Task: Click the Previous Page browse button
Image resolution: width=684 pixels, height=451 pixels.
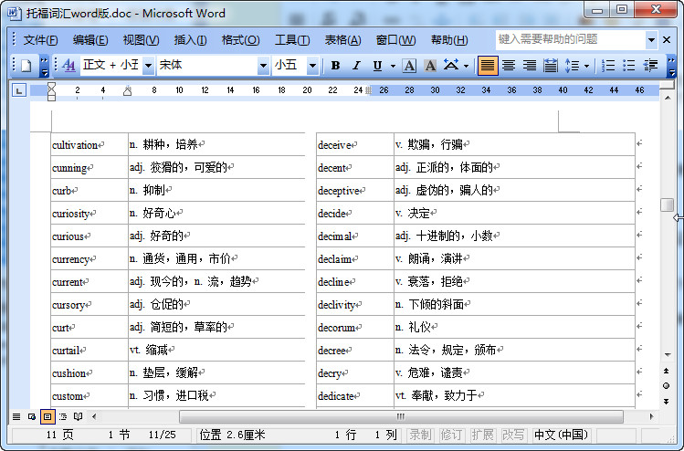Action: pyautogui.click(x=666, y=371)
